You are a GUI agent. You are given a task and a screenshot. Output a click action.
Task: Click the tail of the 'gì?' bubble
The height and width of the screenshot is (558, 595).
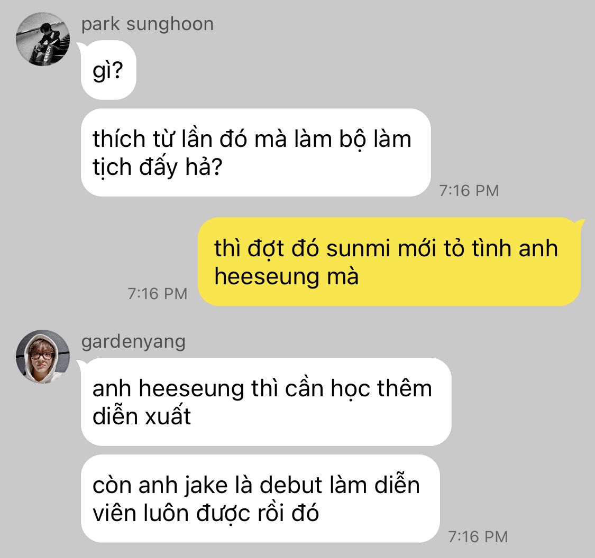click(x=81, y=46)
